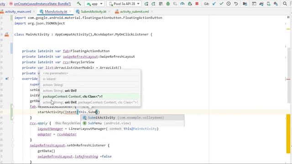Close the SubmitActivity.kt tab
This screenshot has width=292, height=164.
(109, 11)
